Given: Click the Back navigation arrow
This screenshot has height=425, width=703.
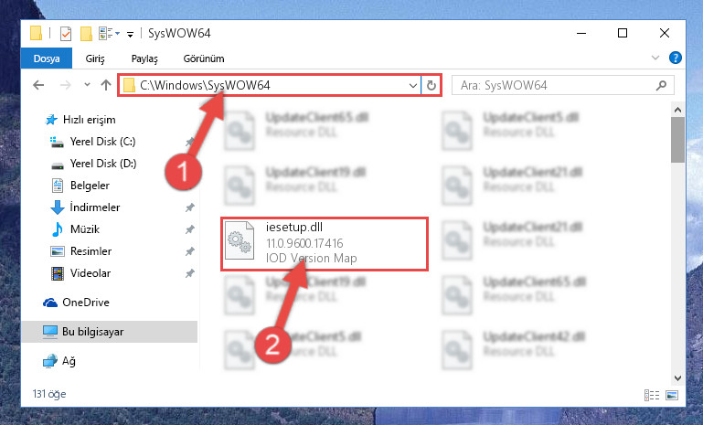Looking at the screenshot, I should click(x=39, y=85).
